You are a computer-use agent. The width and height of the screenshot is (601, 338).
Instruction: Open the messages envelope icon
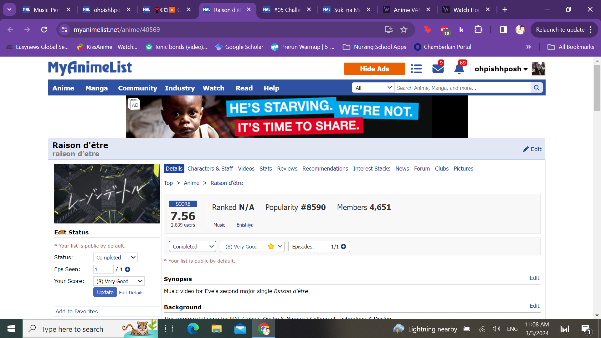coord(438,69)
